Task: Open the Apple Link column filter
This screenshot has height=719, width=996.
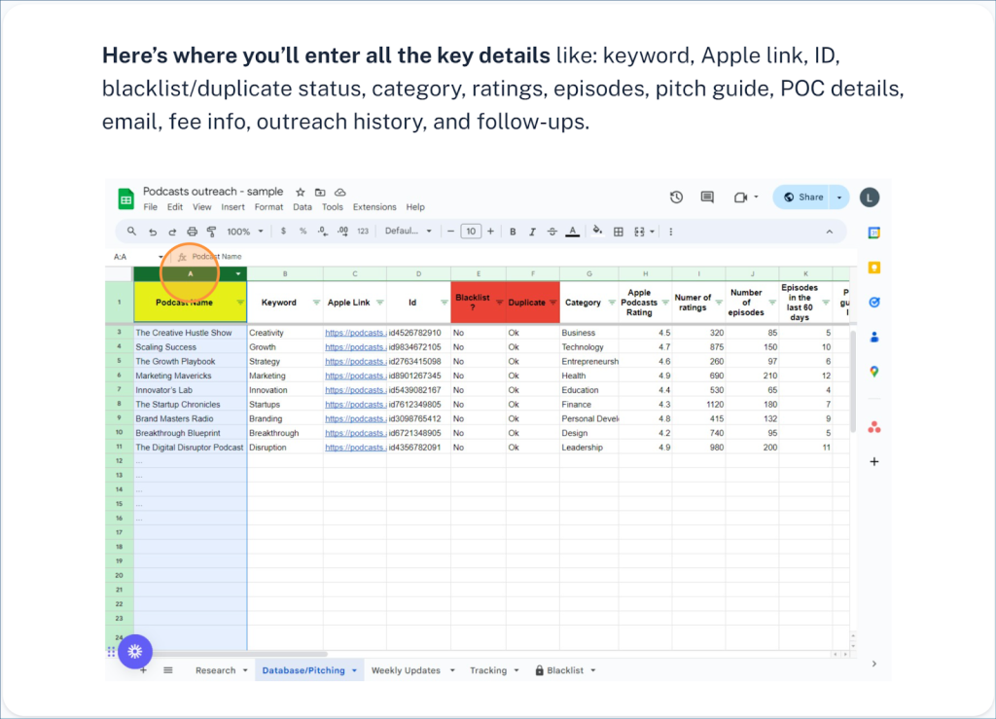Action: click(380, 303)
